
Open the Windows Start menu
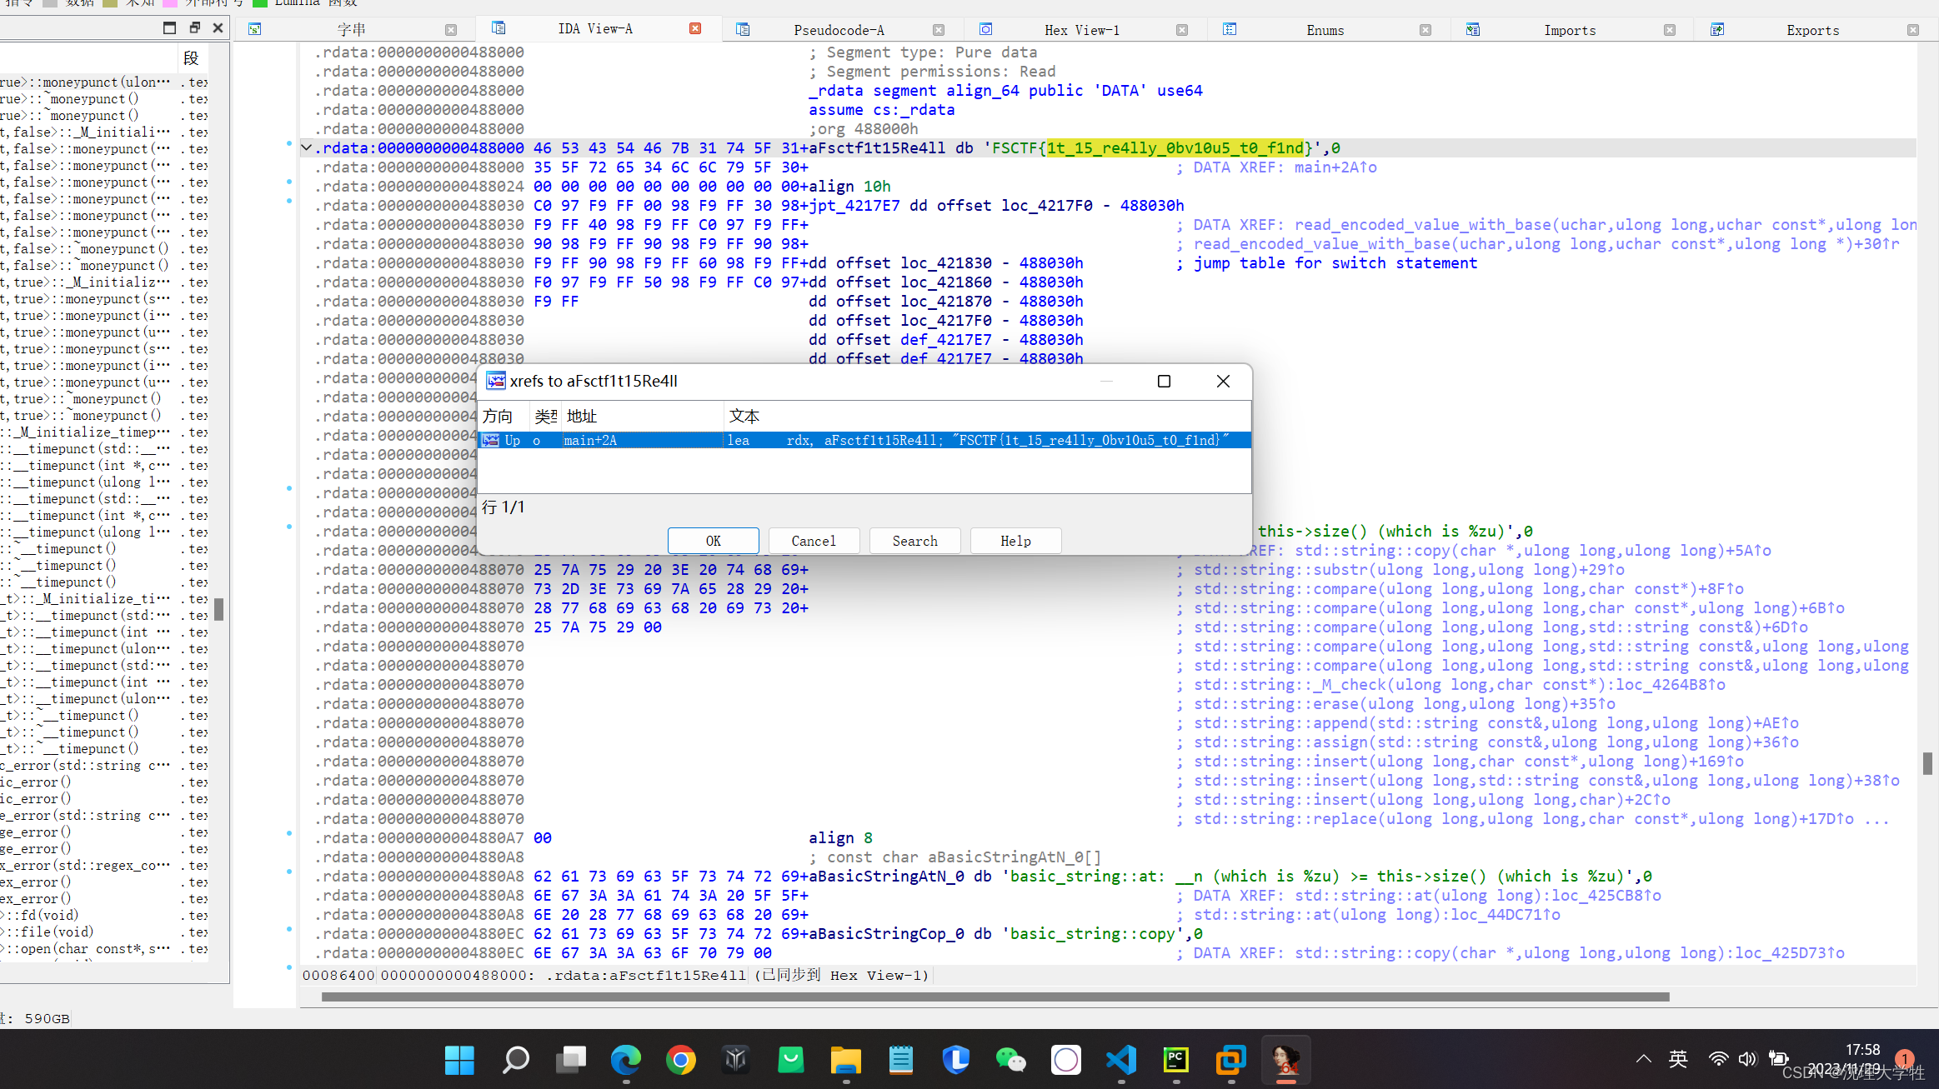click(x=459, y=1060)
